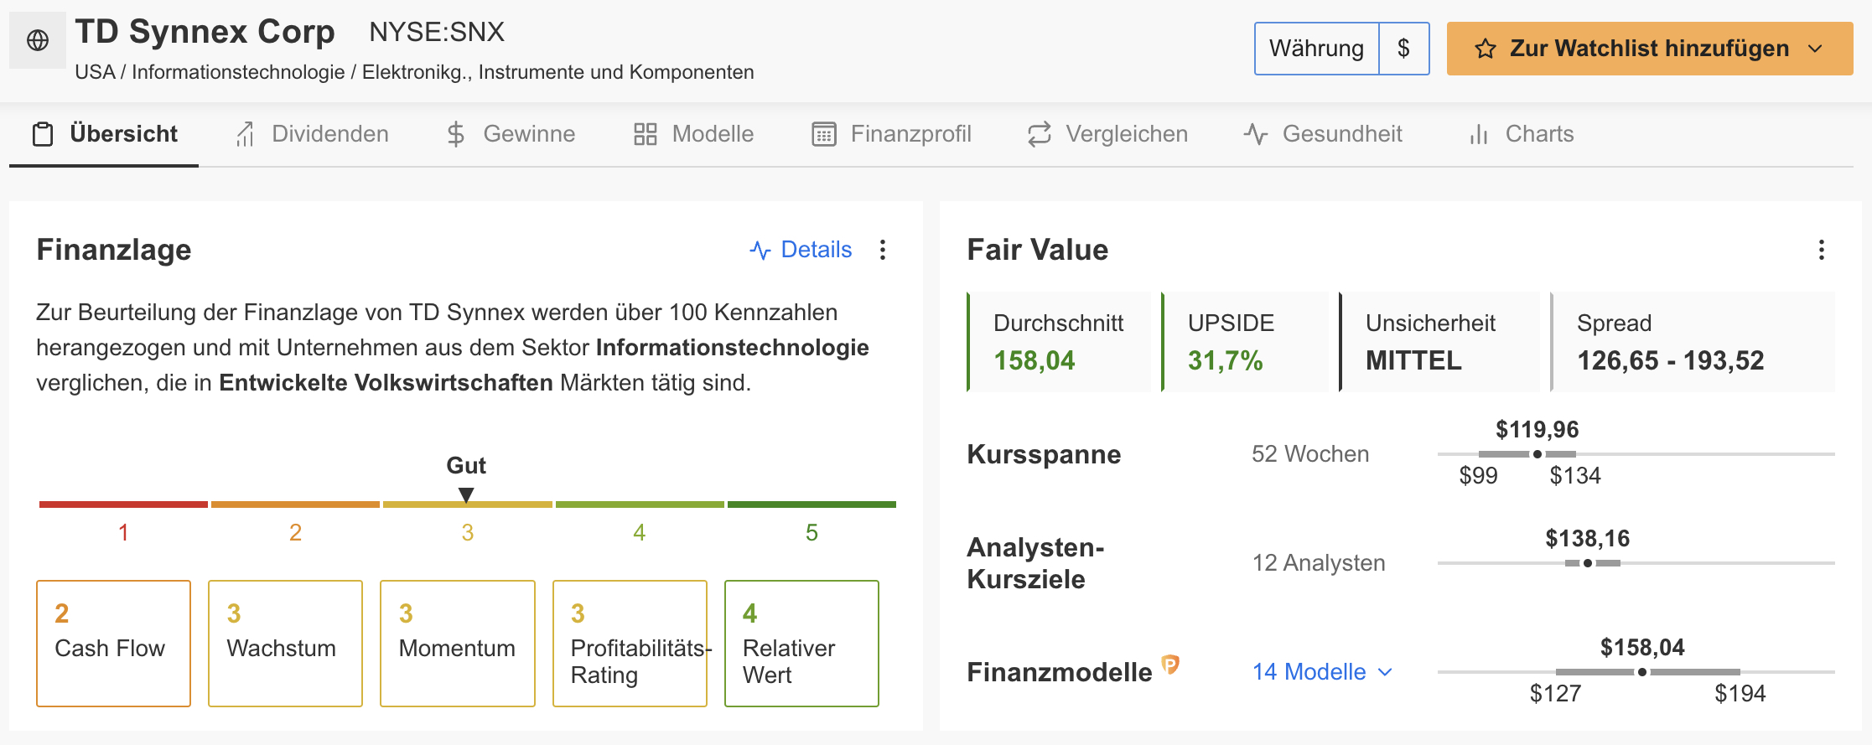Open the Modelle tab

pos(693,134)
